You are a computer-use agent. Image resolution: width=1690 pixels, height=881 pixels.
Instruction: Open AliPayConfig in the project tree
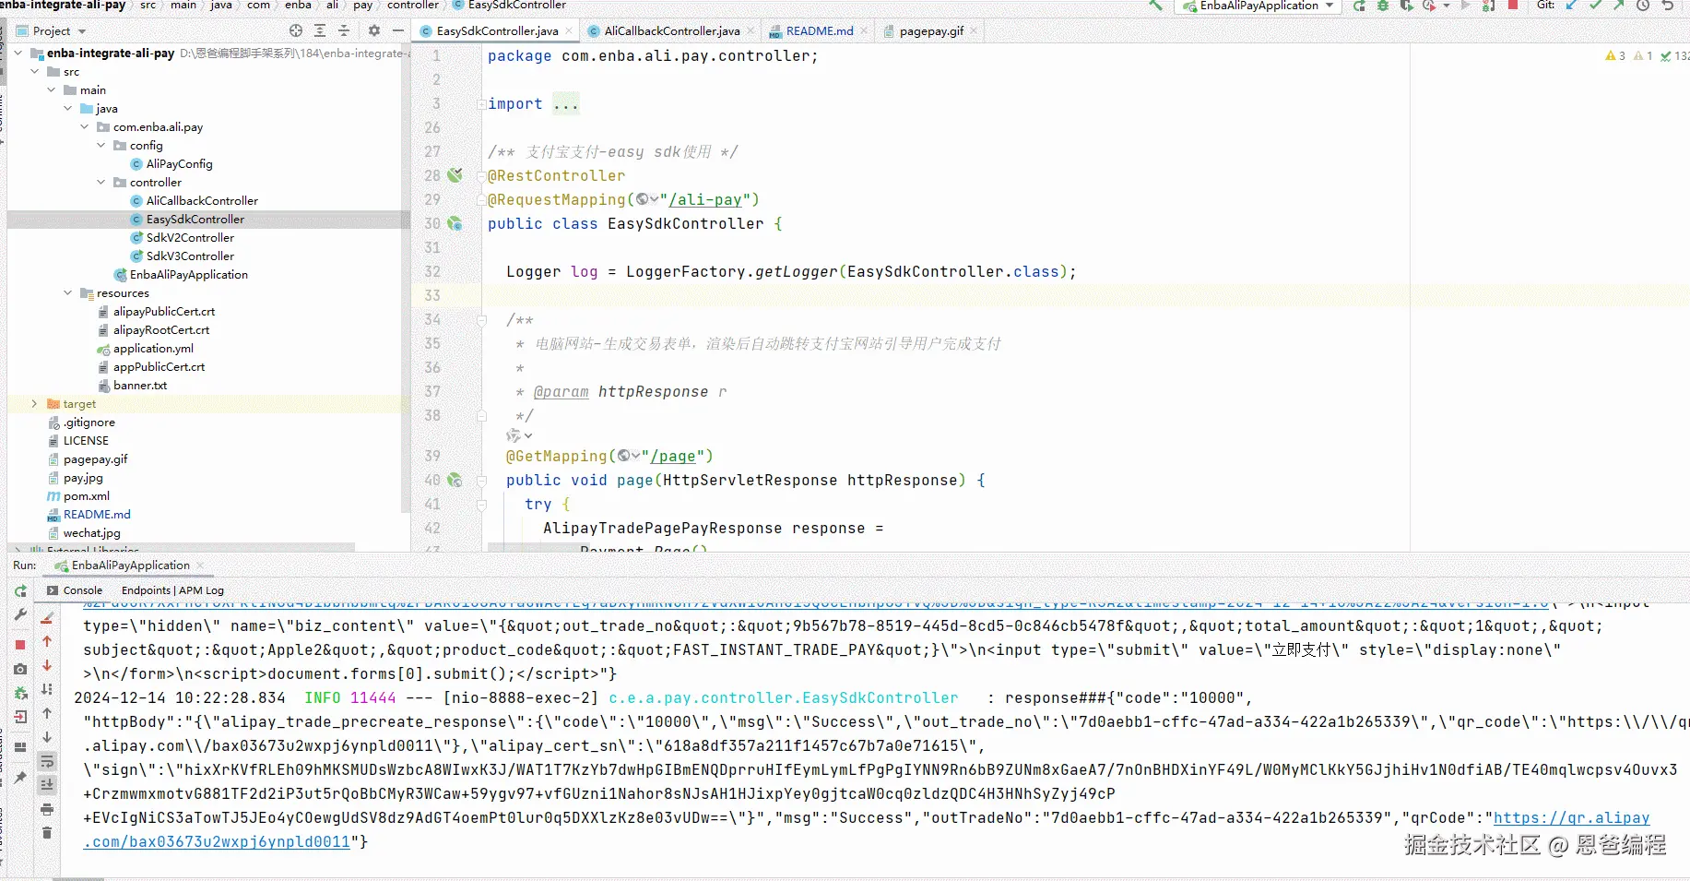pyautogui.click(x=179, y=163)
